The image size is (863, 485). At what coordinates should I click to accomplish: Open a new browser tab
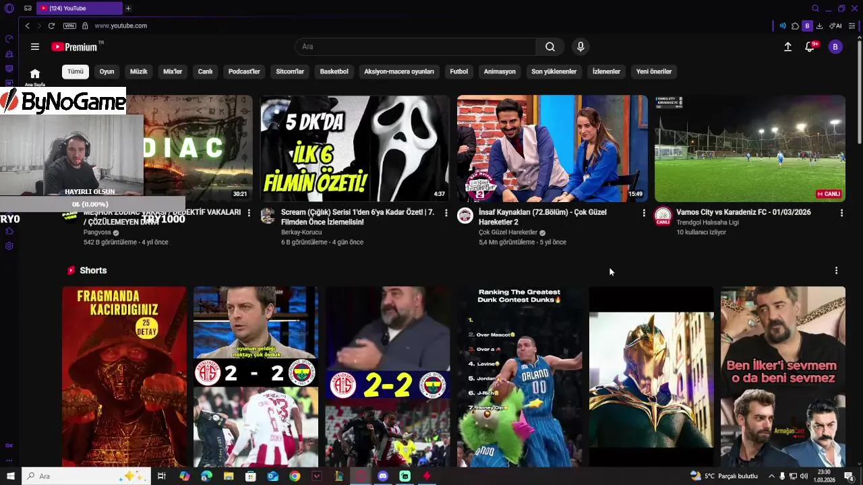(x=128, y=8)
